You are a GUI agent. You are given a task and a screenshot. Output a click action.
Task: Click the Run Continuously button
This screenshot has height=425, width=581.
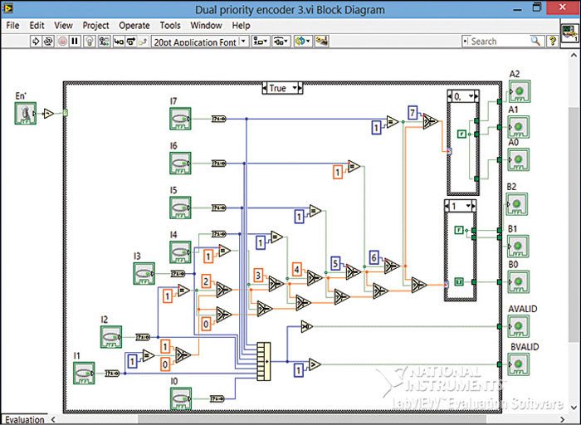tap(49, 41)
